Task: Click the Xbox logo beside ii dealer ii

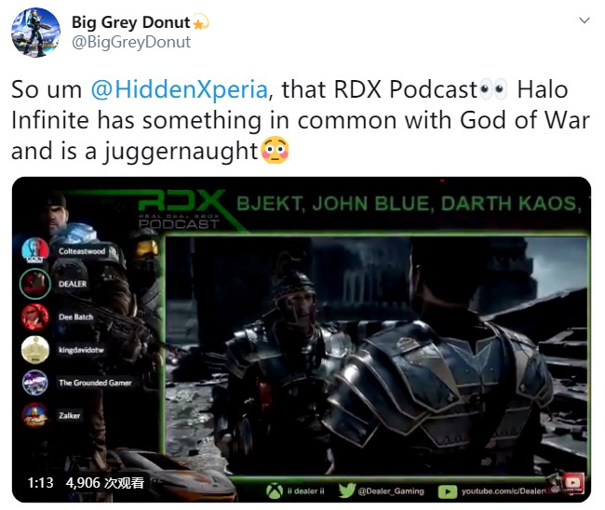Action: pos(275,490)
